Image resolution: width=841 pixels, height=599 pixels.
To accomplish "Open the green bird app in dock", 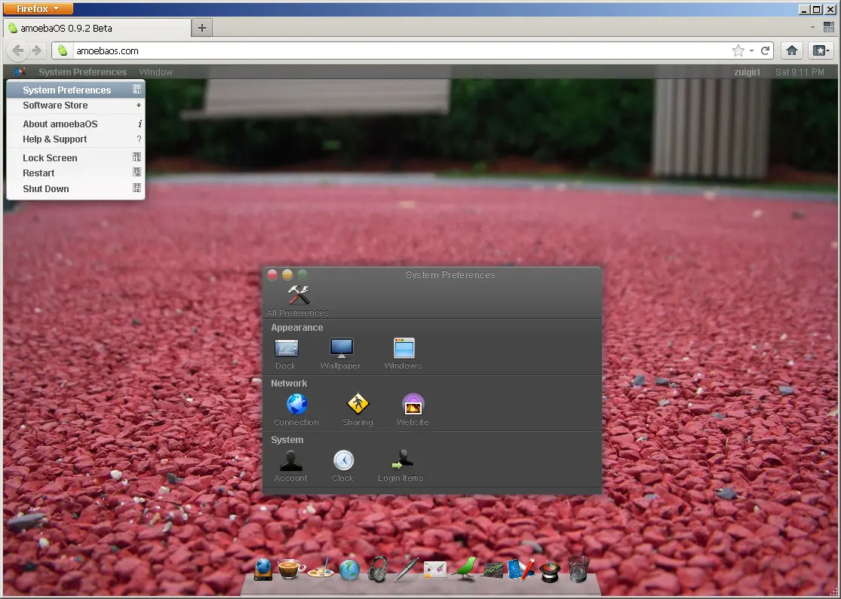I will (464, 567).
